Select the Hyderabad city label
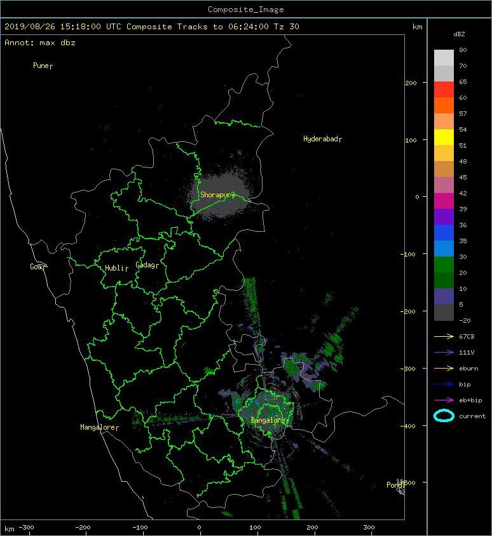 (322, 139)
